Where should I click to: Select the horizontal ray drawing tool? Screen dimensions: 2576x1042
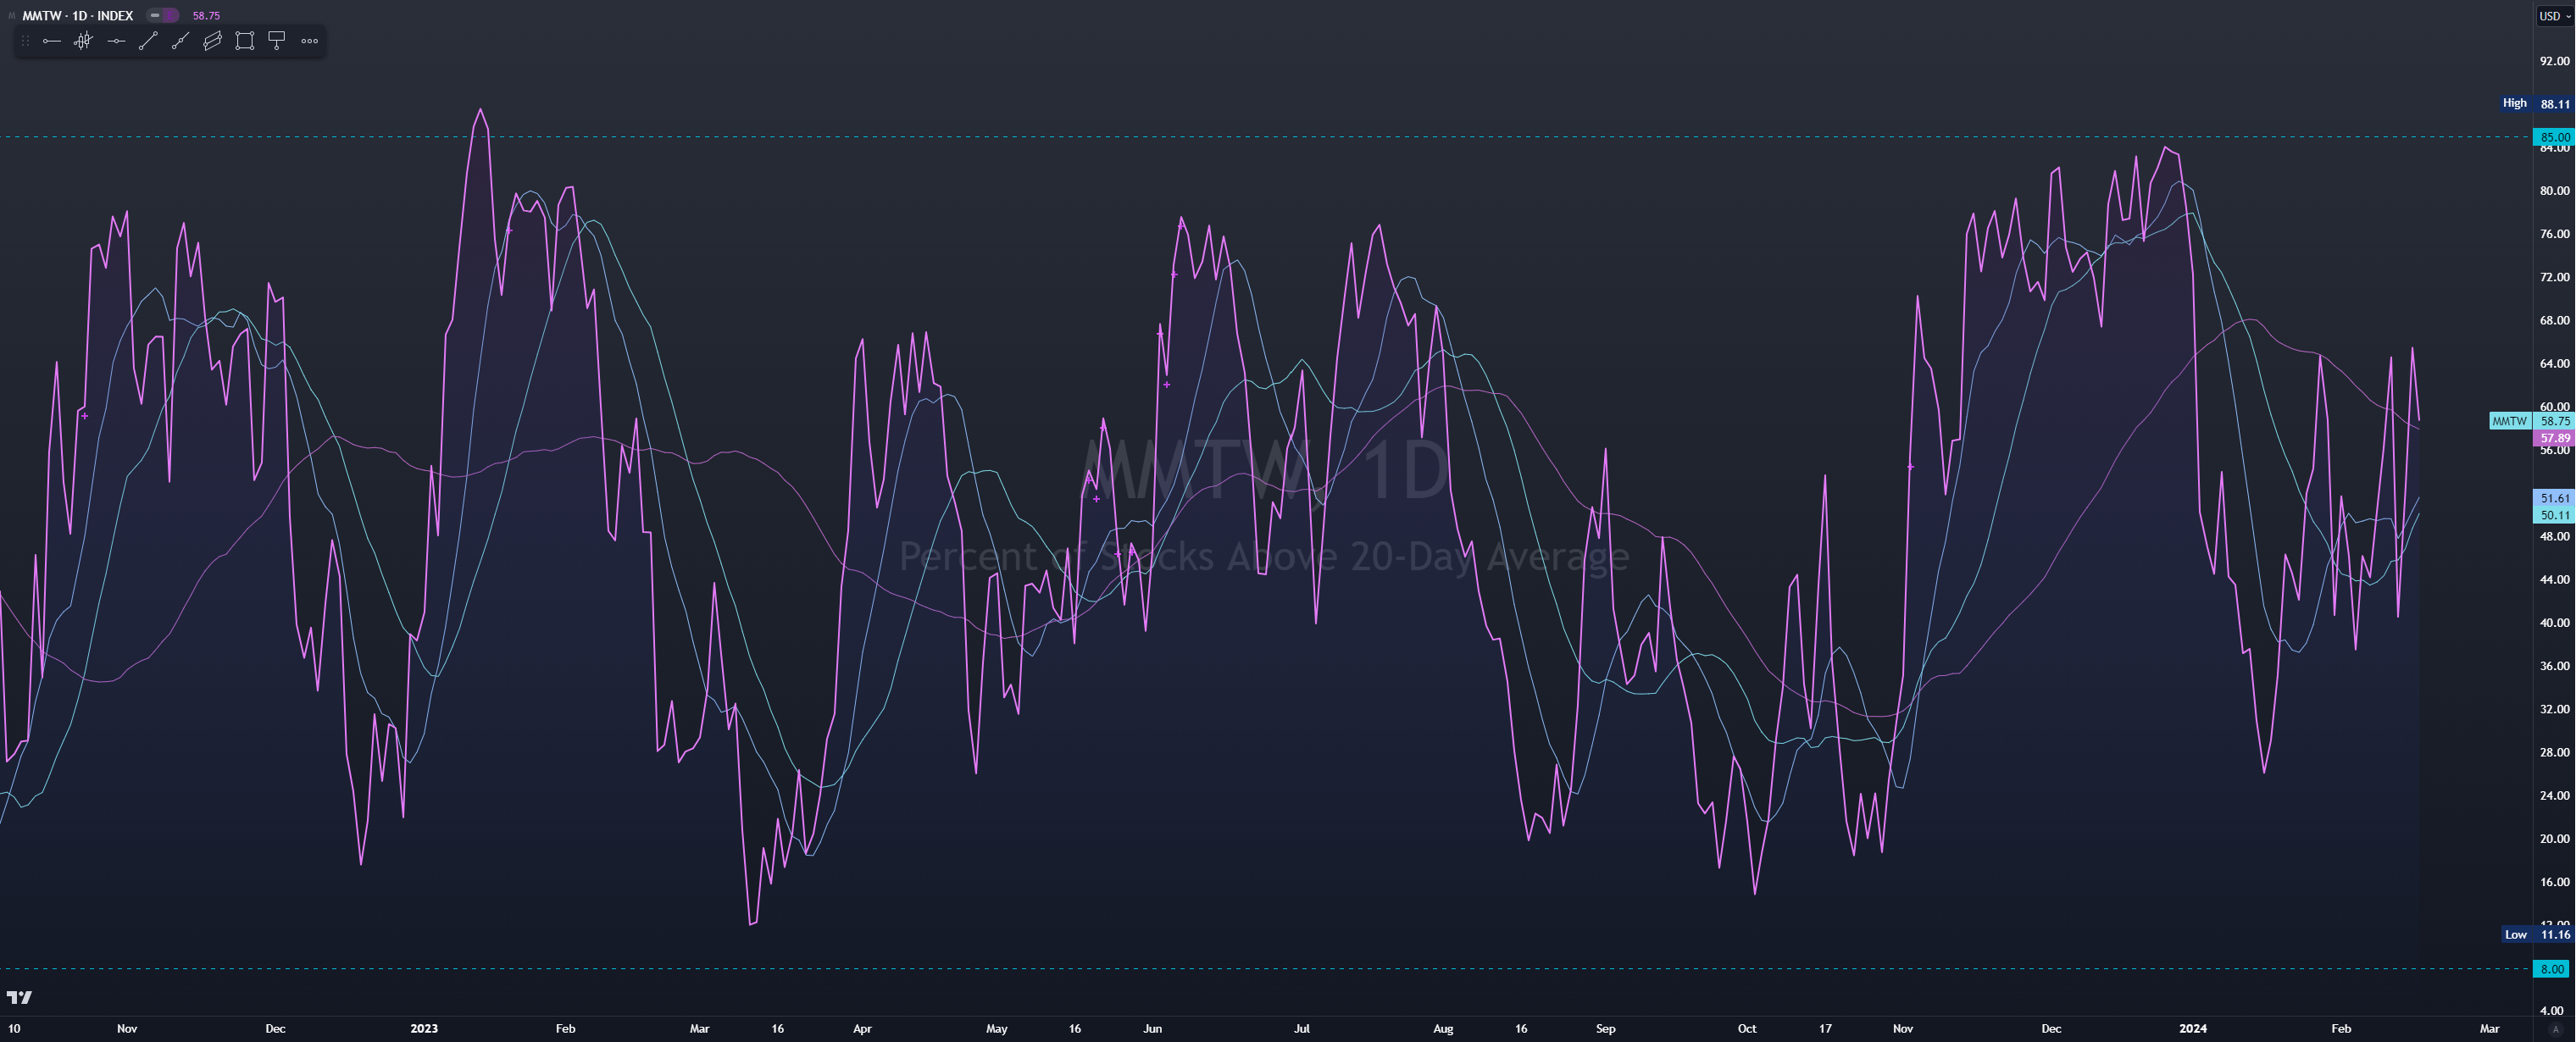pyautogui.click(x=52, y=41)
